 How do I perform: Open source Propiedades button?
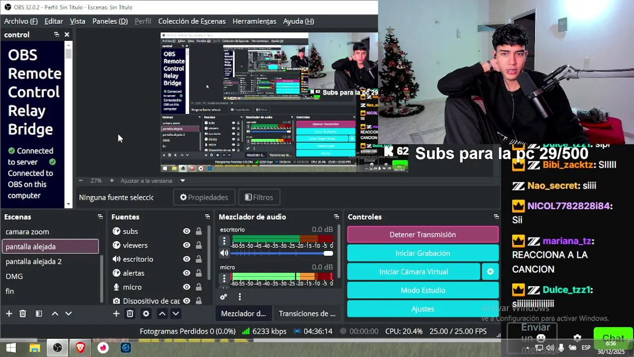[204, 197]
